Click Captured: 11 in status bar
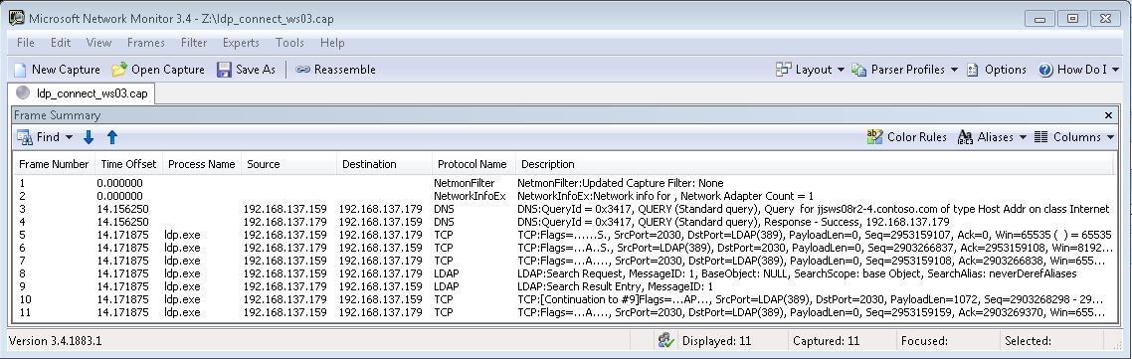This screenshot has width=1132, height=359. point(826,341)
